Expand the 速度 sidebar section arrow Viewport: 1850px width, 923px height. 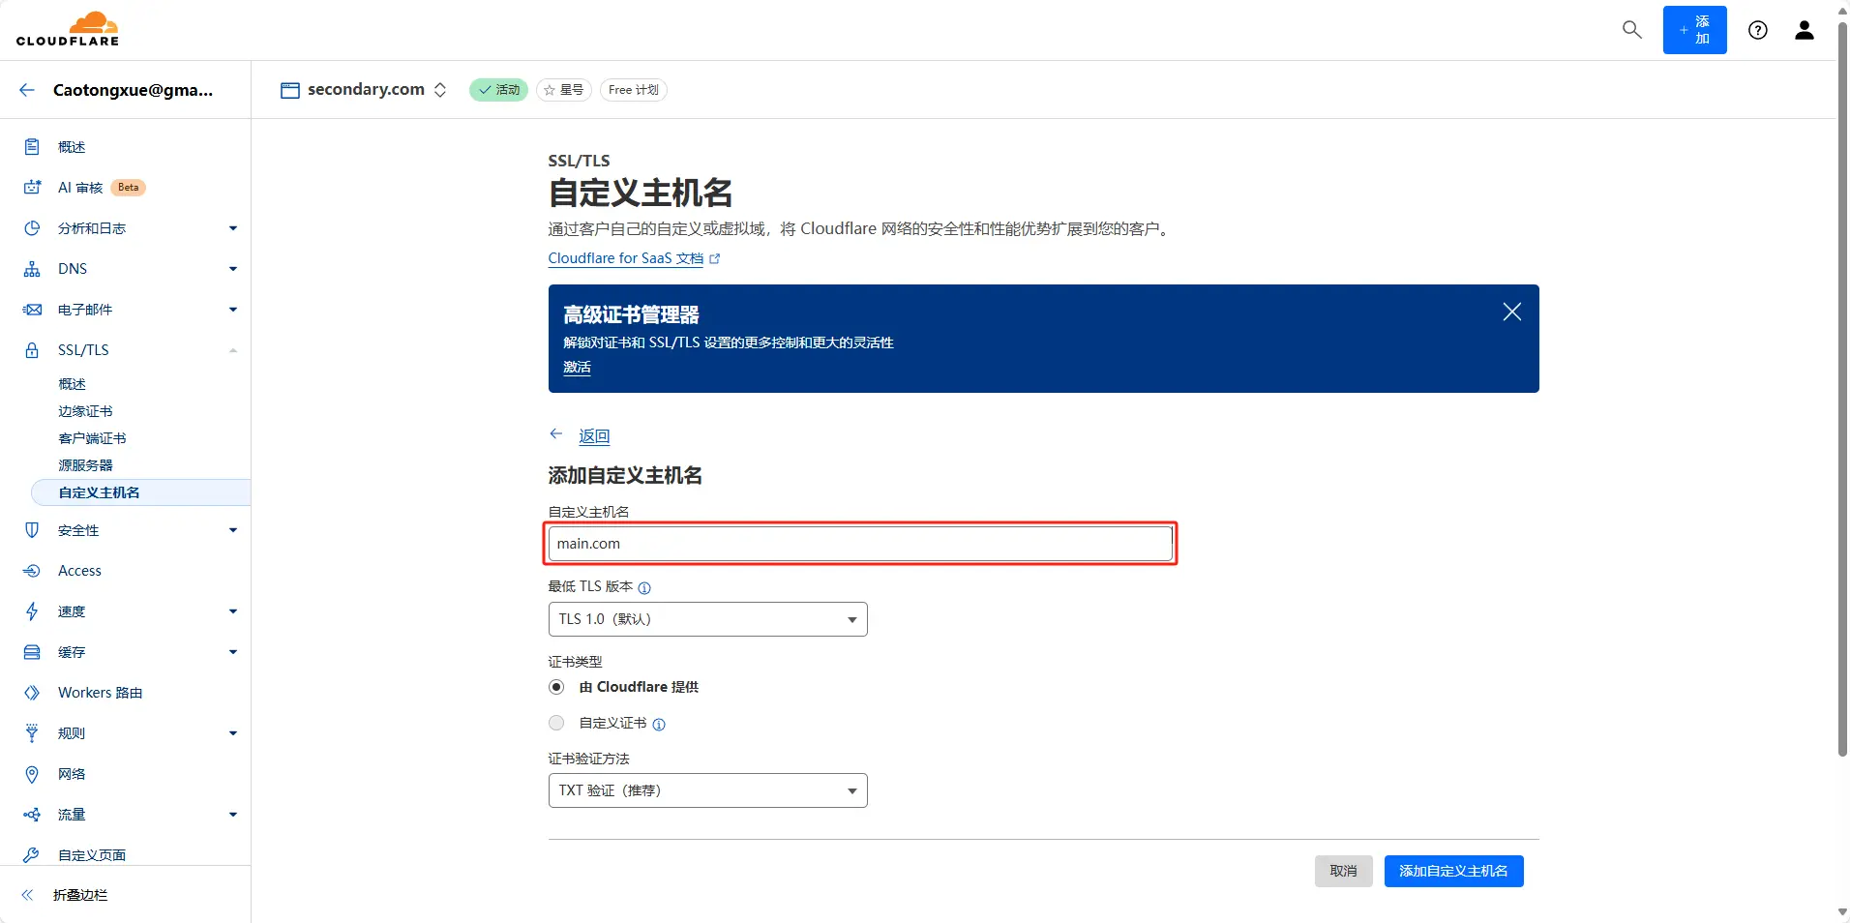[233, 611]
